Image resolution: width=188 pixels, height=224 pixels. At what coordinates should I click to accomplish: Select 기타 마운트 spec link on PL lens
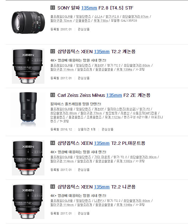coord(102,157)
